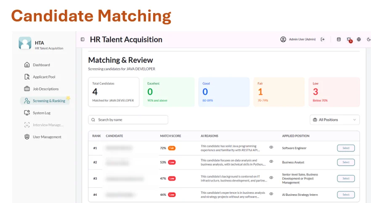
Task: Click the Screening & Ranking person-star icon
Action: point(27,101)
